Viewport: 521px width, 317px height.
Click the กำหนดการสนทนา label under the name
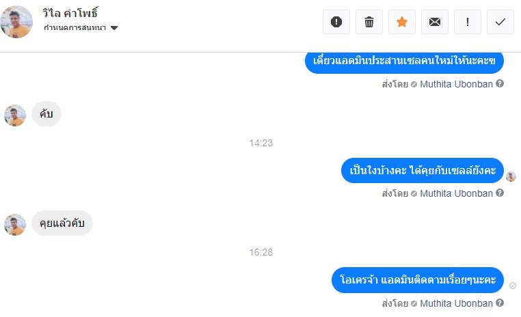tap(75, 27)
